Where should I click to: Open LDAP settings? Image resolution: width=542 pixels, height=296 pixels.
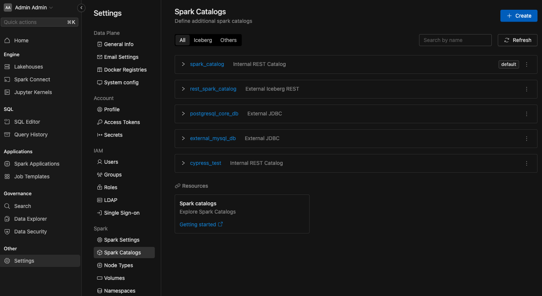pyautogui.click(x=124, y=200)
